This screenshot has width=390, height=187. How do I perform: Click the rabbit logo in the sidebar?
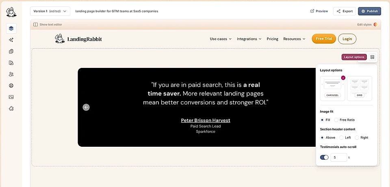(x=11, y=12)
